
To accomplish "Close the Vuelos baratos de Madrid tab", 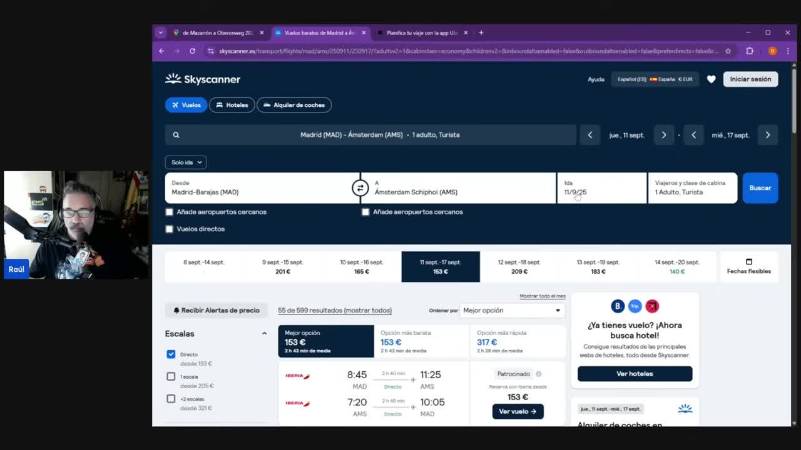I will 364,32.
